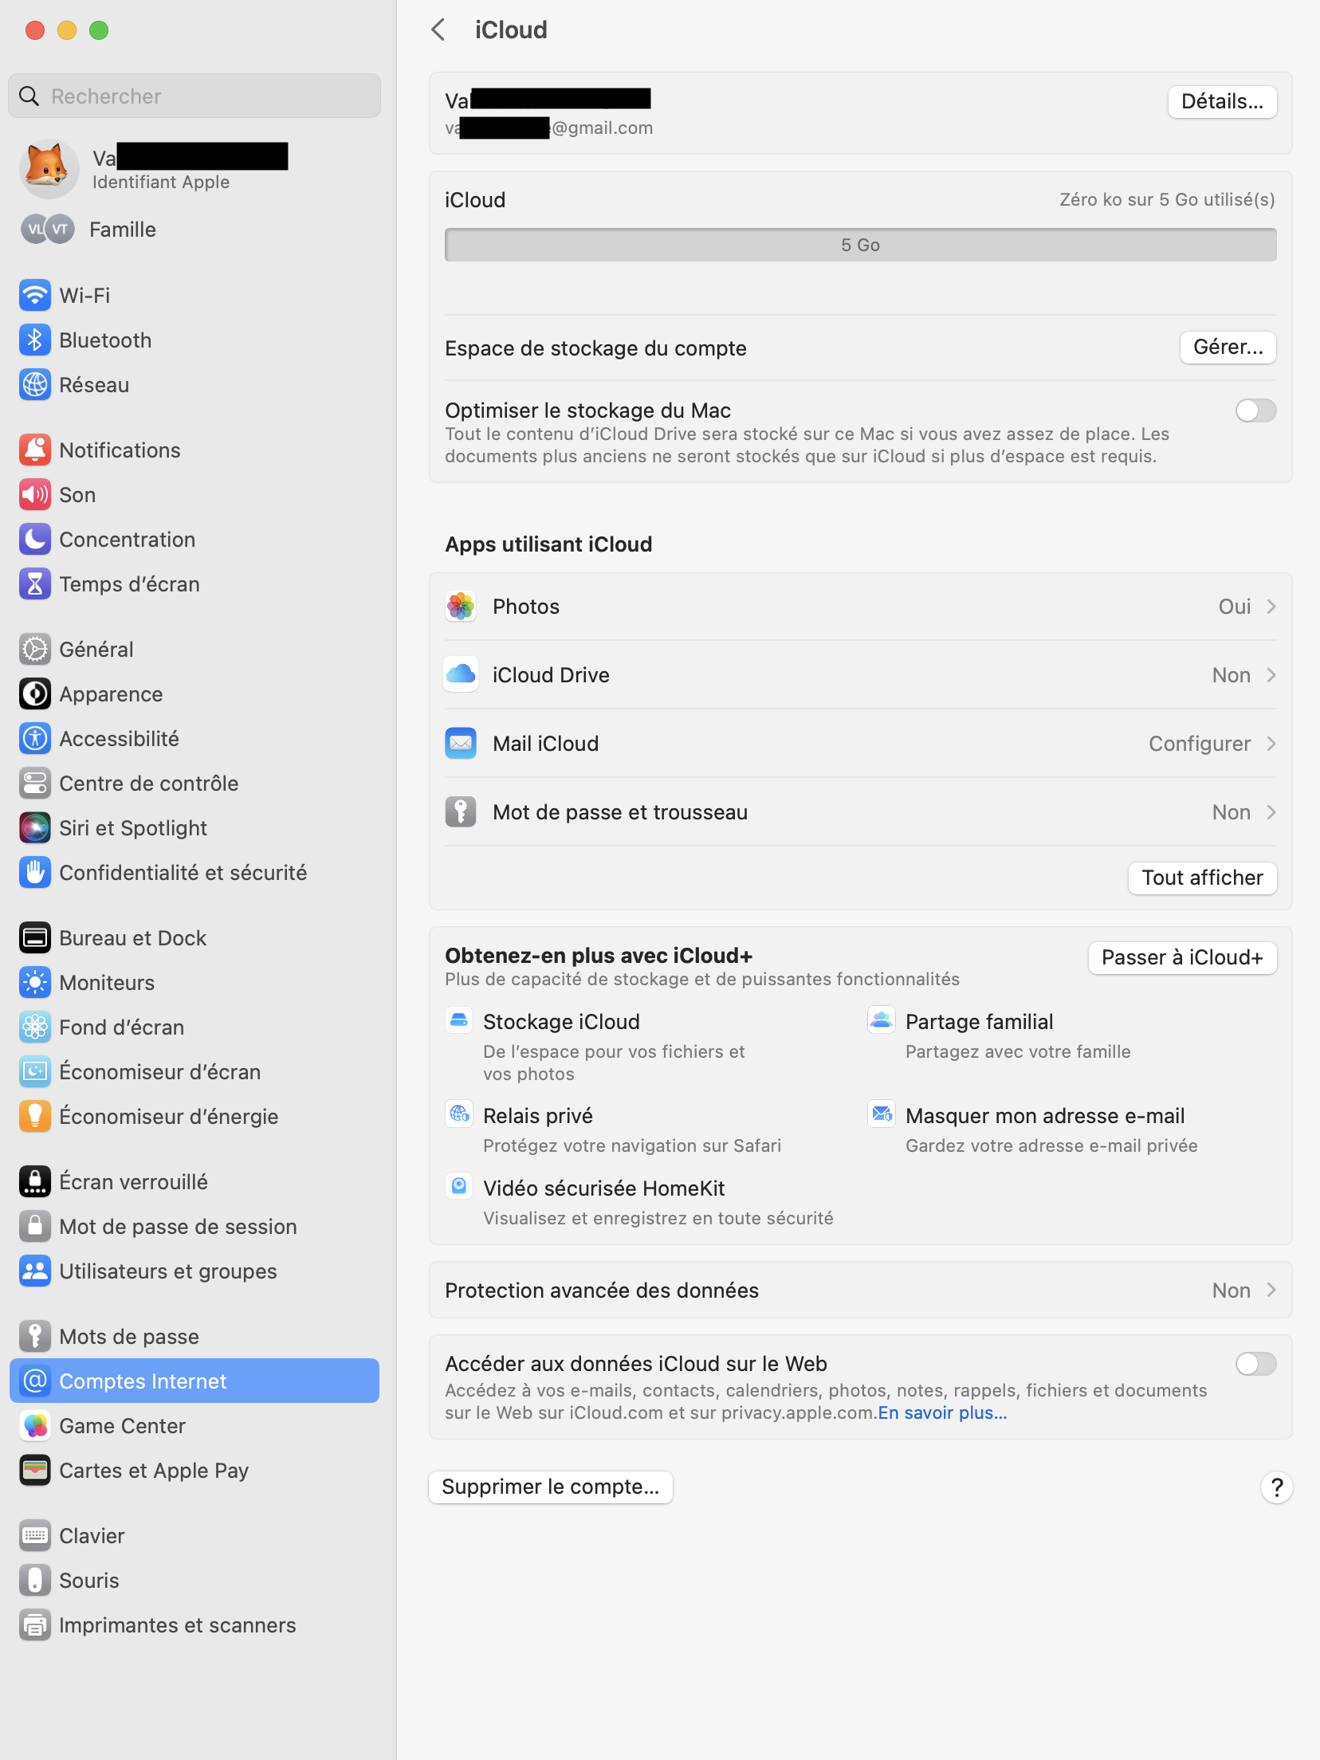
Task: Expand the iCloud Drive row chevron
Action: [x=1271, y=675]
